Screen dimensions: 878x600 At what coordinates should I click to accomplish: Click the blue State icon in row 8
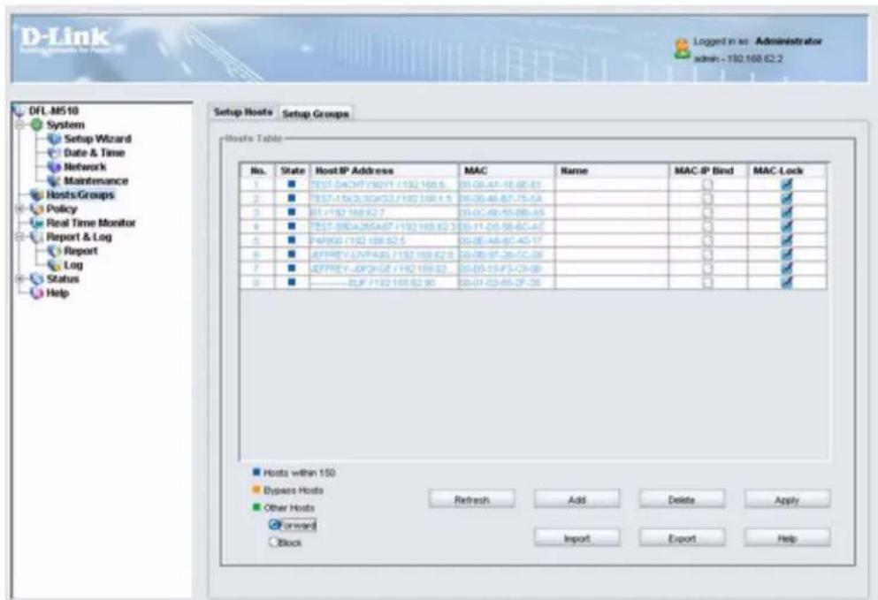291,282
